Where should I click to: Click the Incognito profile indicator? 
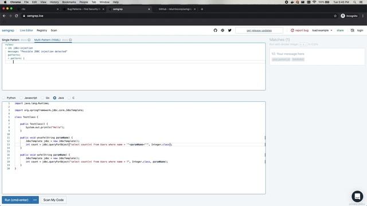349,16
